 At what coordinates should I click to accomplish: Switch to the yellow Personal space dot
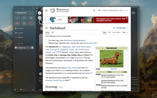click(x=21, y=90)
